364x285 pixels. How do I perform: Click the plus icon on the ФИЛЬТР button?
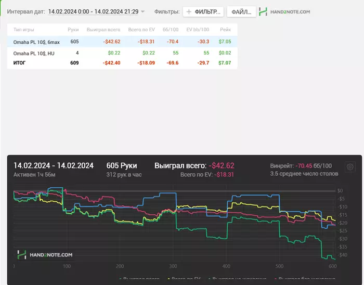click(x=189, y=11)
